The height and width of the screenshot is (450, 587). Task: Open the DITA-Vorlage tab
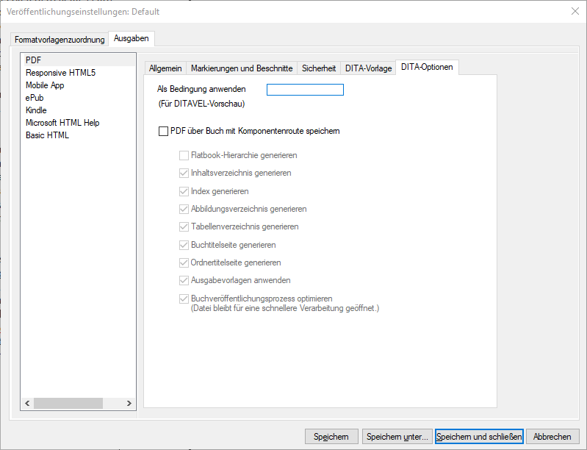368,68
